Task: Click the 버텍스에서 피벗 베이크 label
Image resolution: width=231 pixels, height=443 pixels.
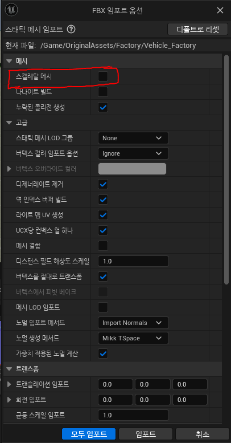Action: (46, 292)
